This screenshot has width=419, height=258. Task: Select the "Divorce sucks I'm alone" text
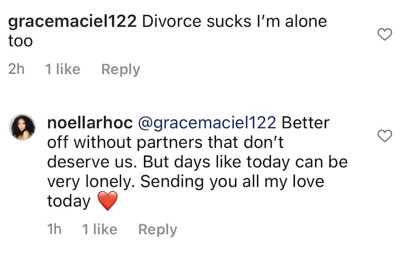point(234,21)
